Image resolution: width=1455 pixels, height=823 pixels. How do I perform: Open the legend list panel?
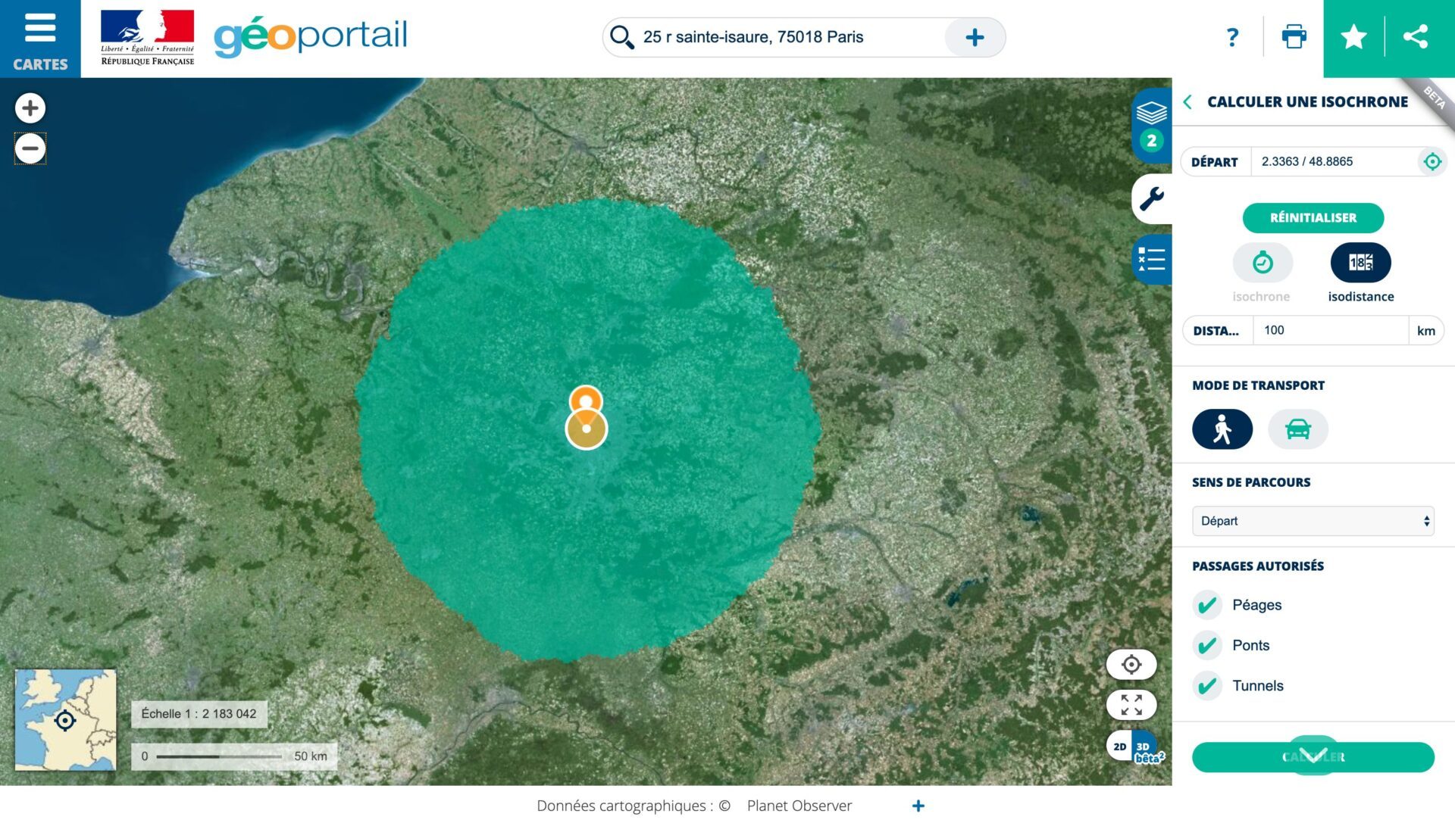click(1152, 260)
